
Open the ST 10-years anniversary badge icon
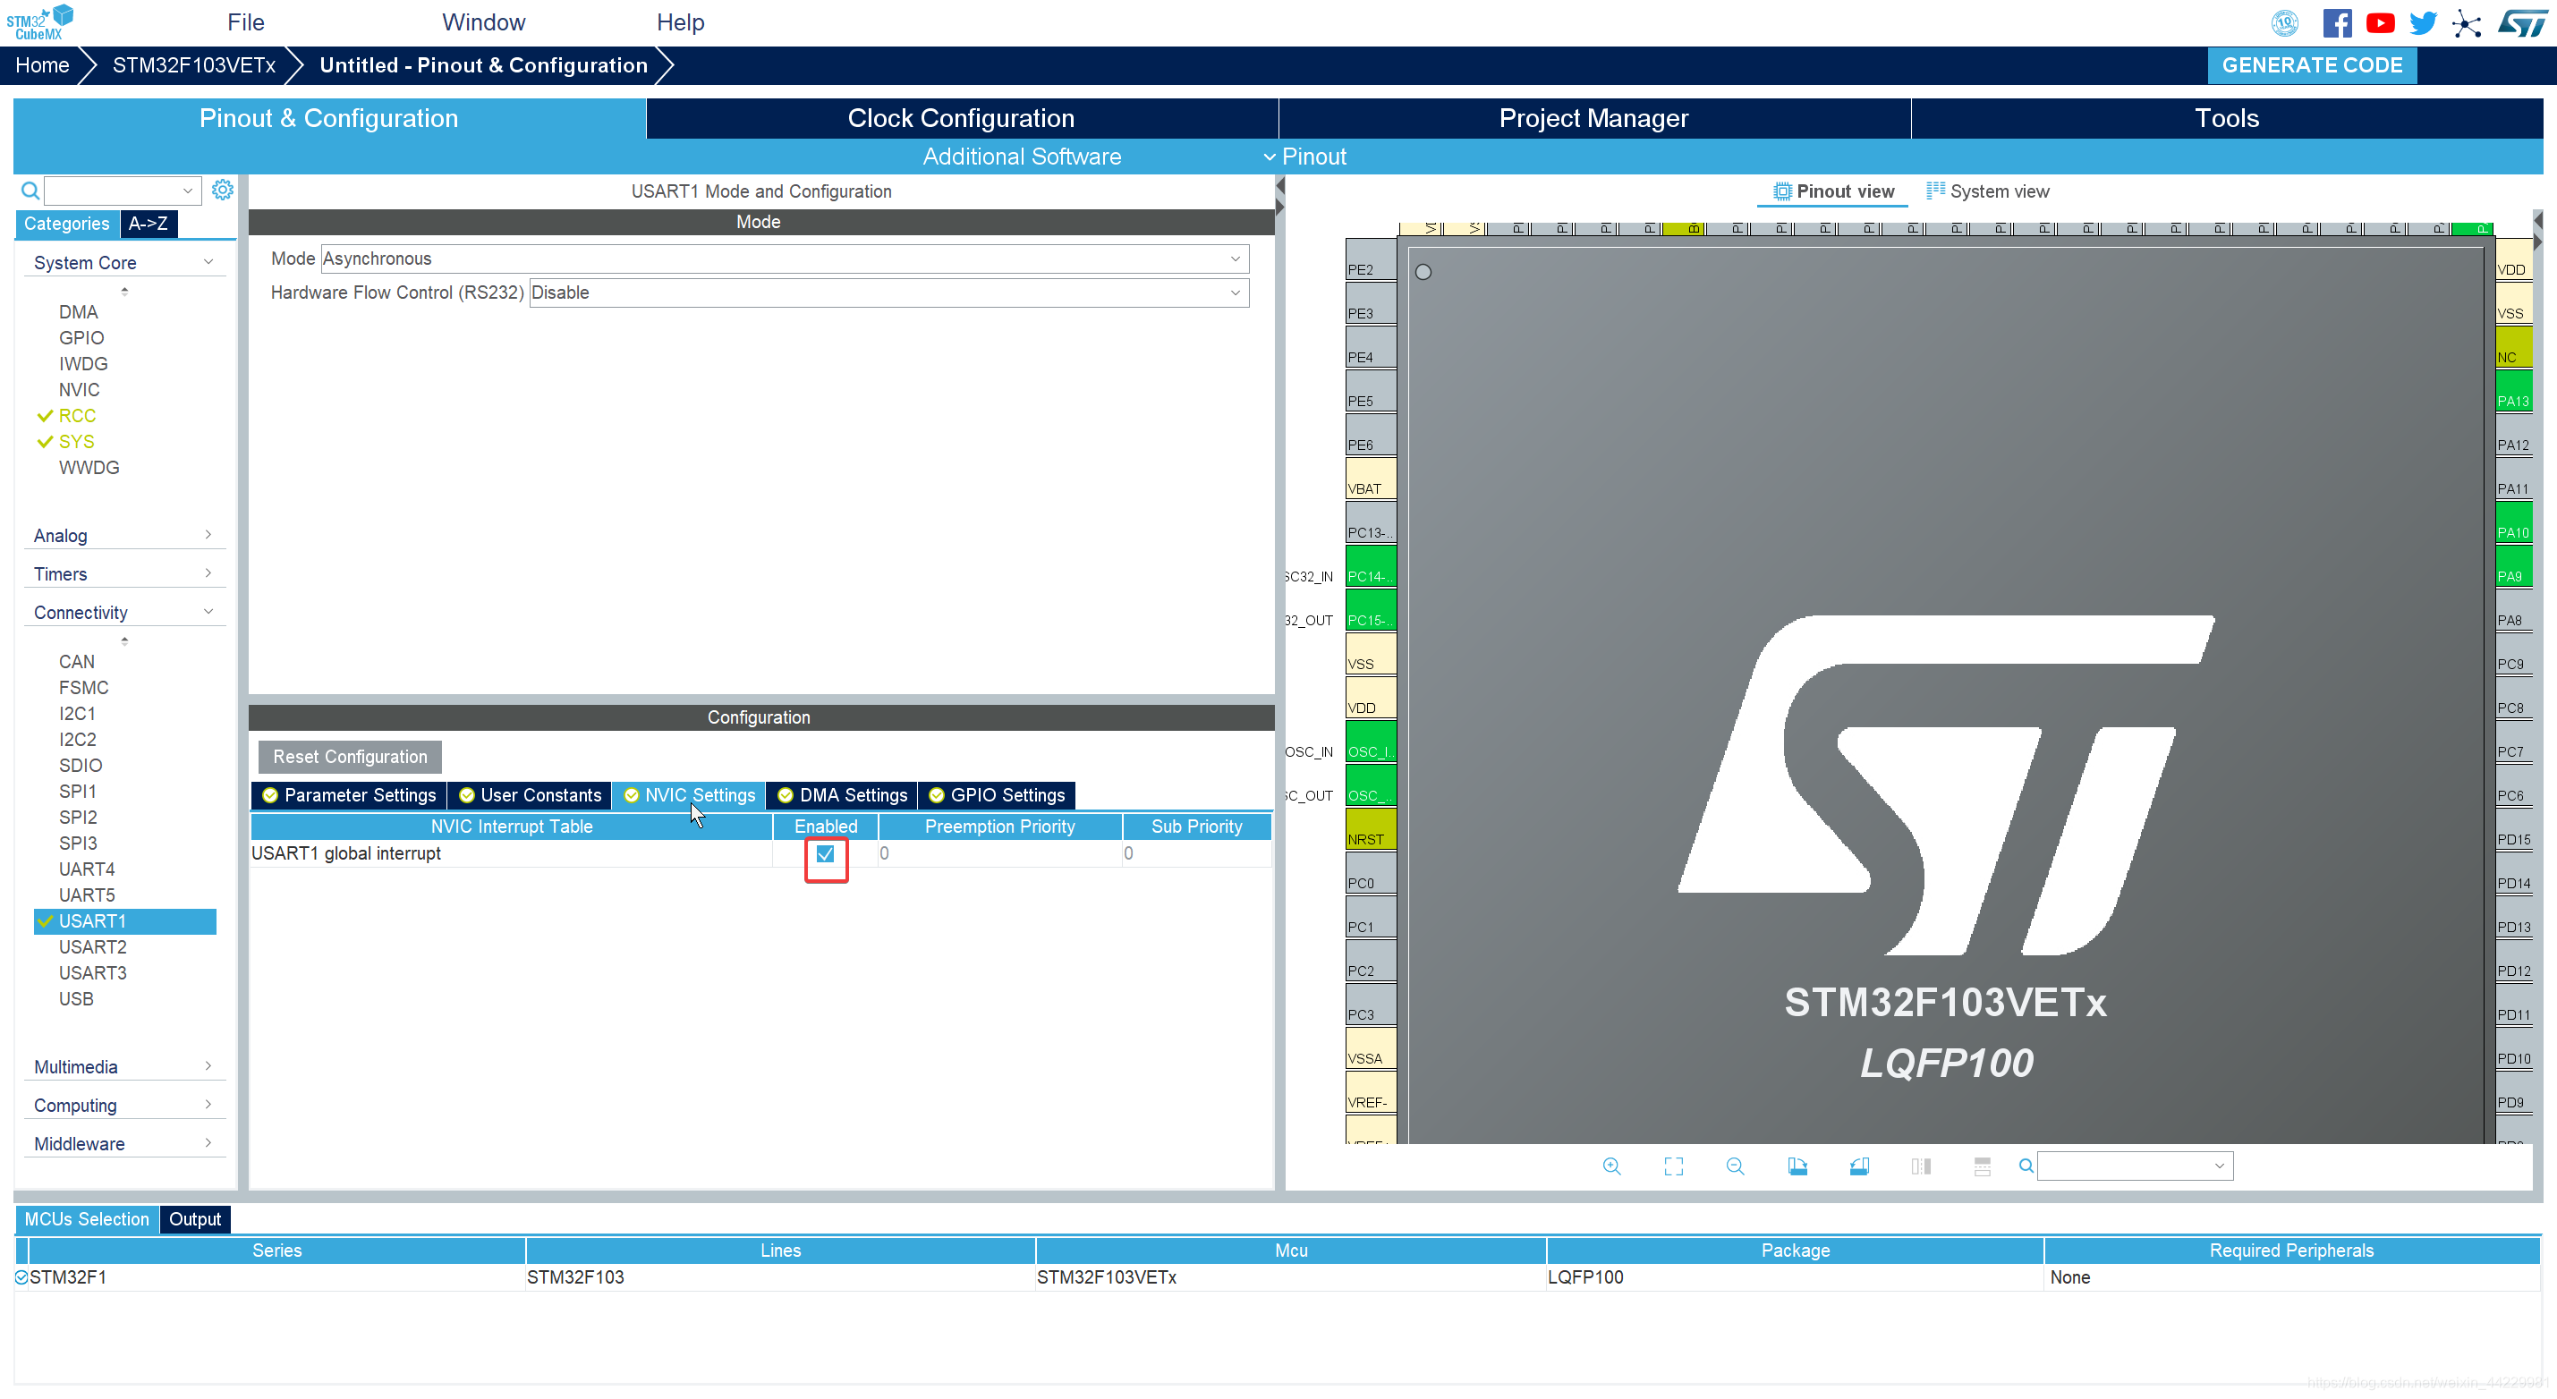[2285, 23]
